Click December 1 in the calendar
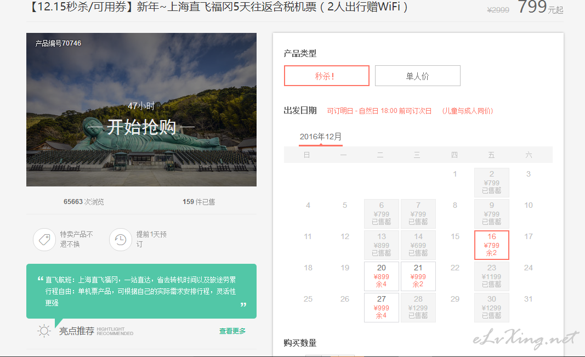 pyautogui.click(x=455, y=174)
